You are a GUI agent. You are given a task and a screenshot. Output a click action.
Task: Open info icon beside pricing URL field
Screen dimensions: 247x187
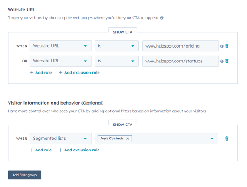[x=221, y=46]
